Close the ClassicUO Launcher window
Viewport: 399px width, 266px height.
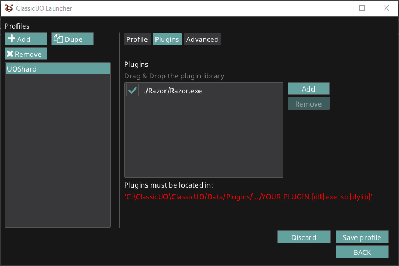pyautogui.click(x=386, y=8)
